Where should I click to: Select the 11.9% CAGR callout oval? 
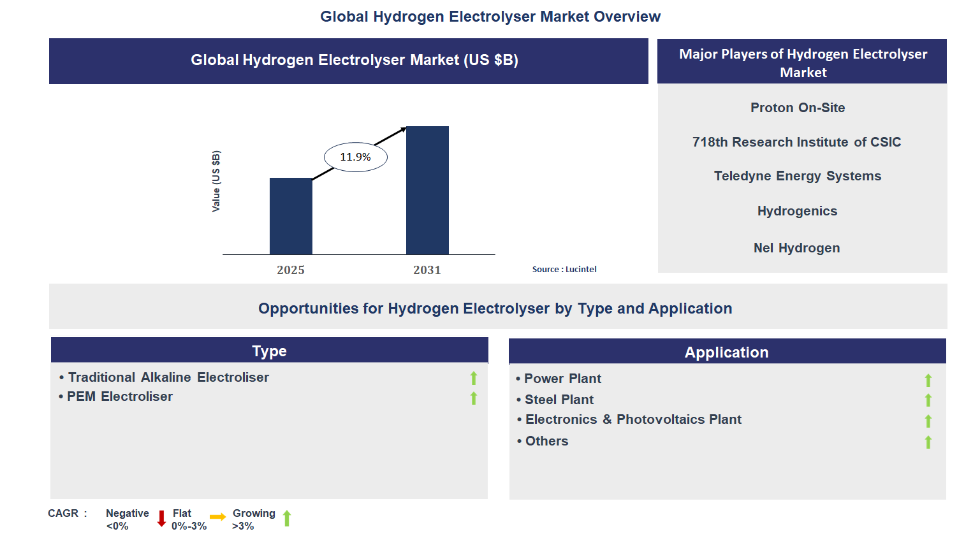click(x=355, y=156)
